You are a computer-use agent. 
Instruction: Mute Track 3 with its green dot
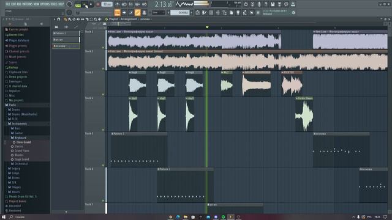click(x=103, y=95)
